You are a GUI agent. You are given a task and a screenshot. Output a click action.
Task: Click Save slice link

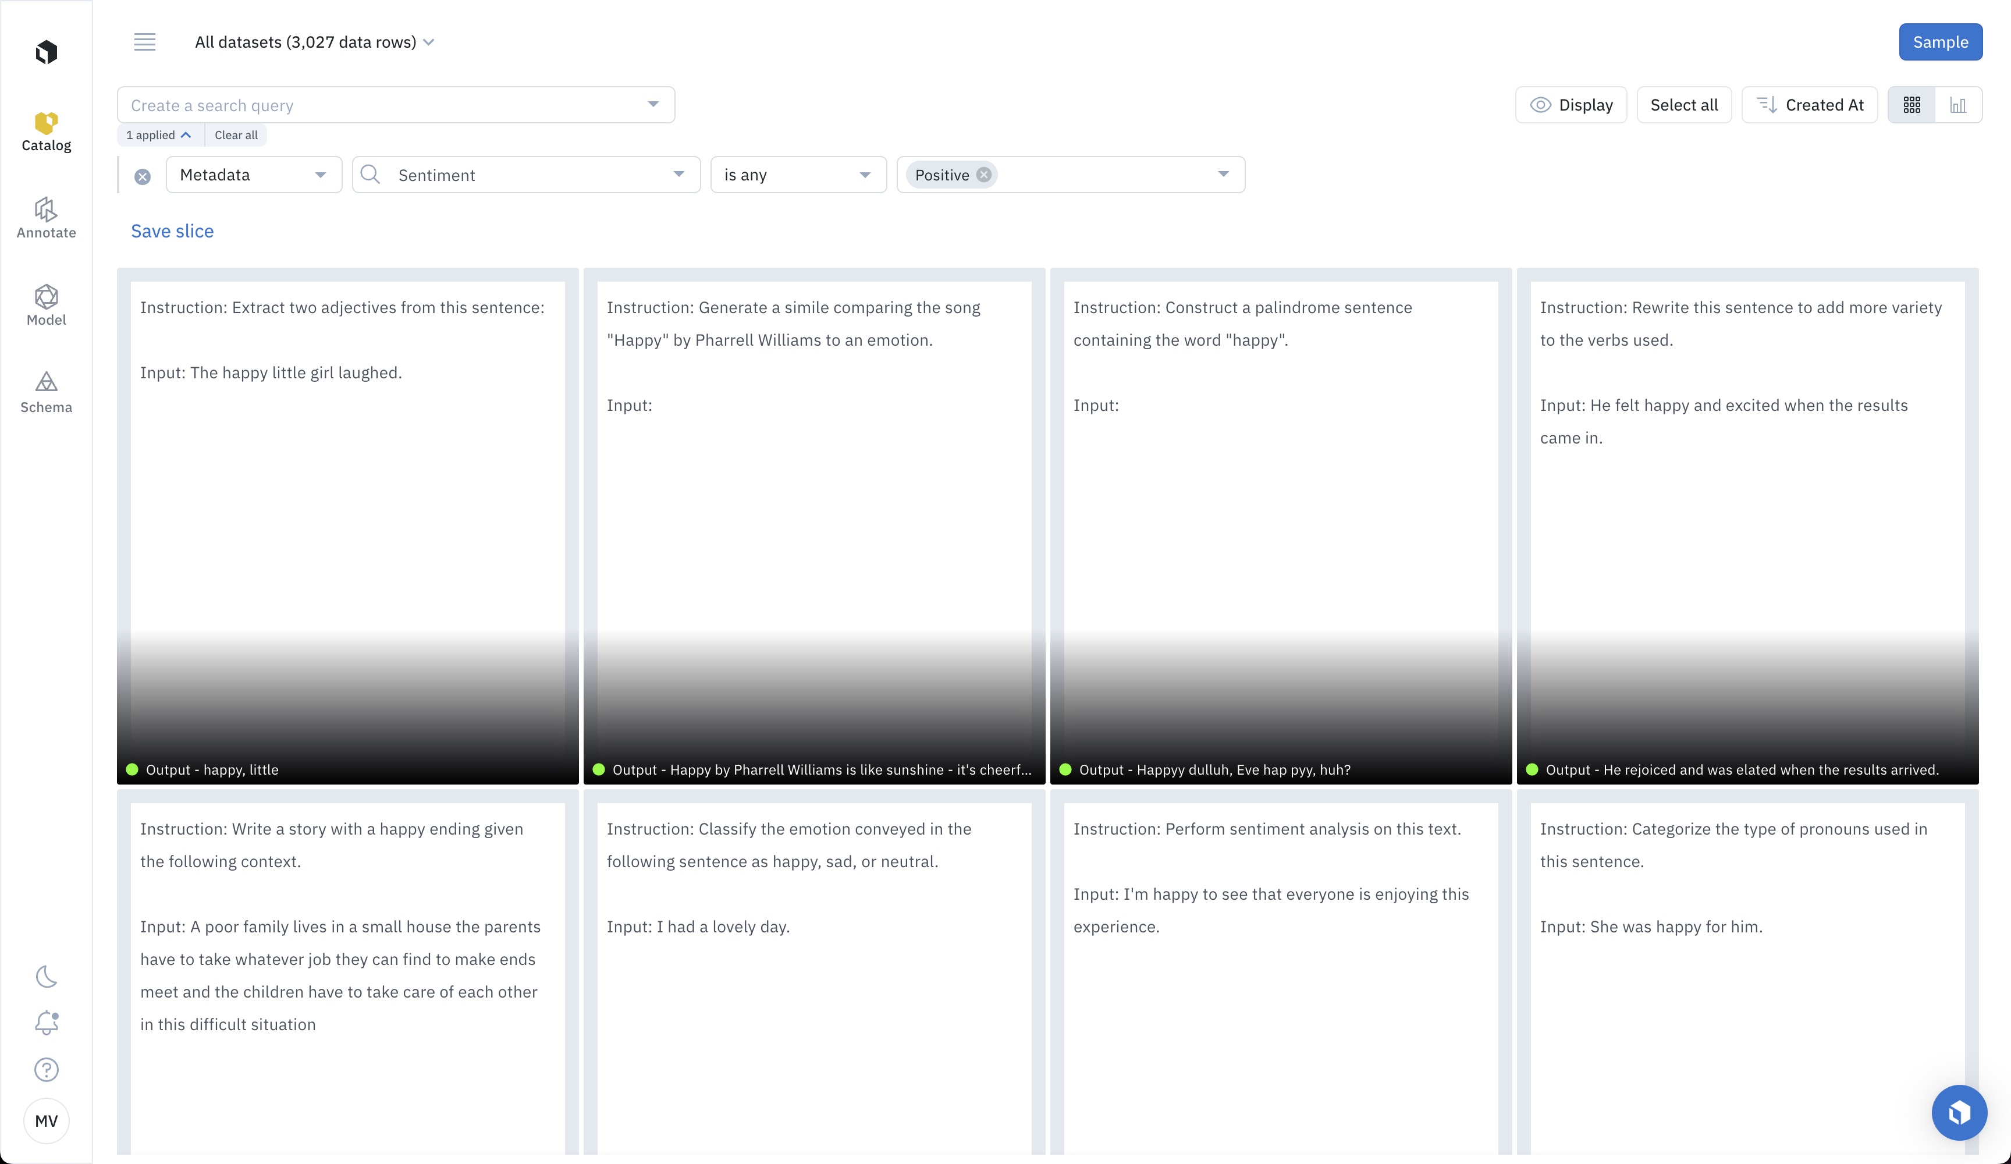coord(172,230)
